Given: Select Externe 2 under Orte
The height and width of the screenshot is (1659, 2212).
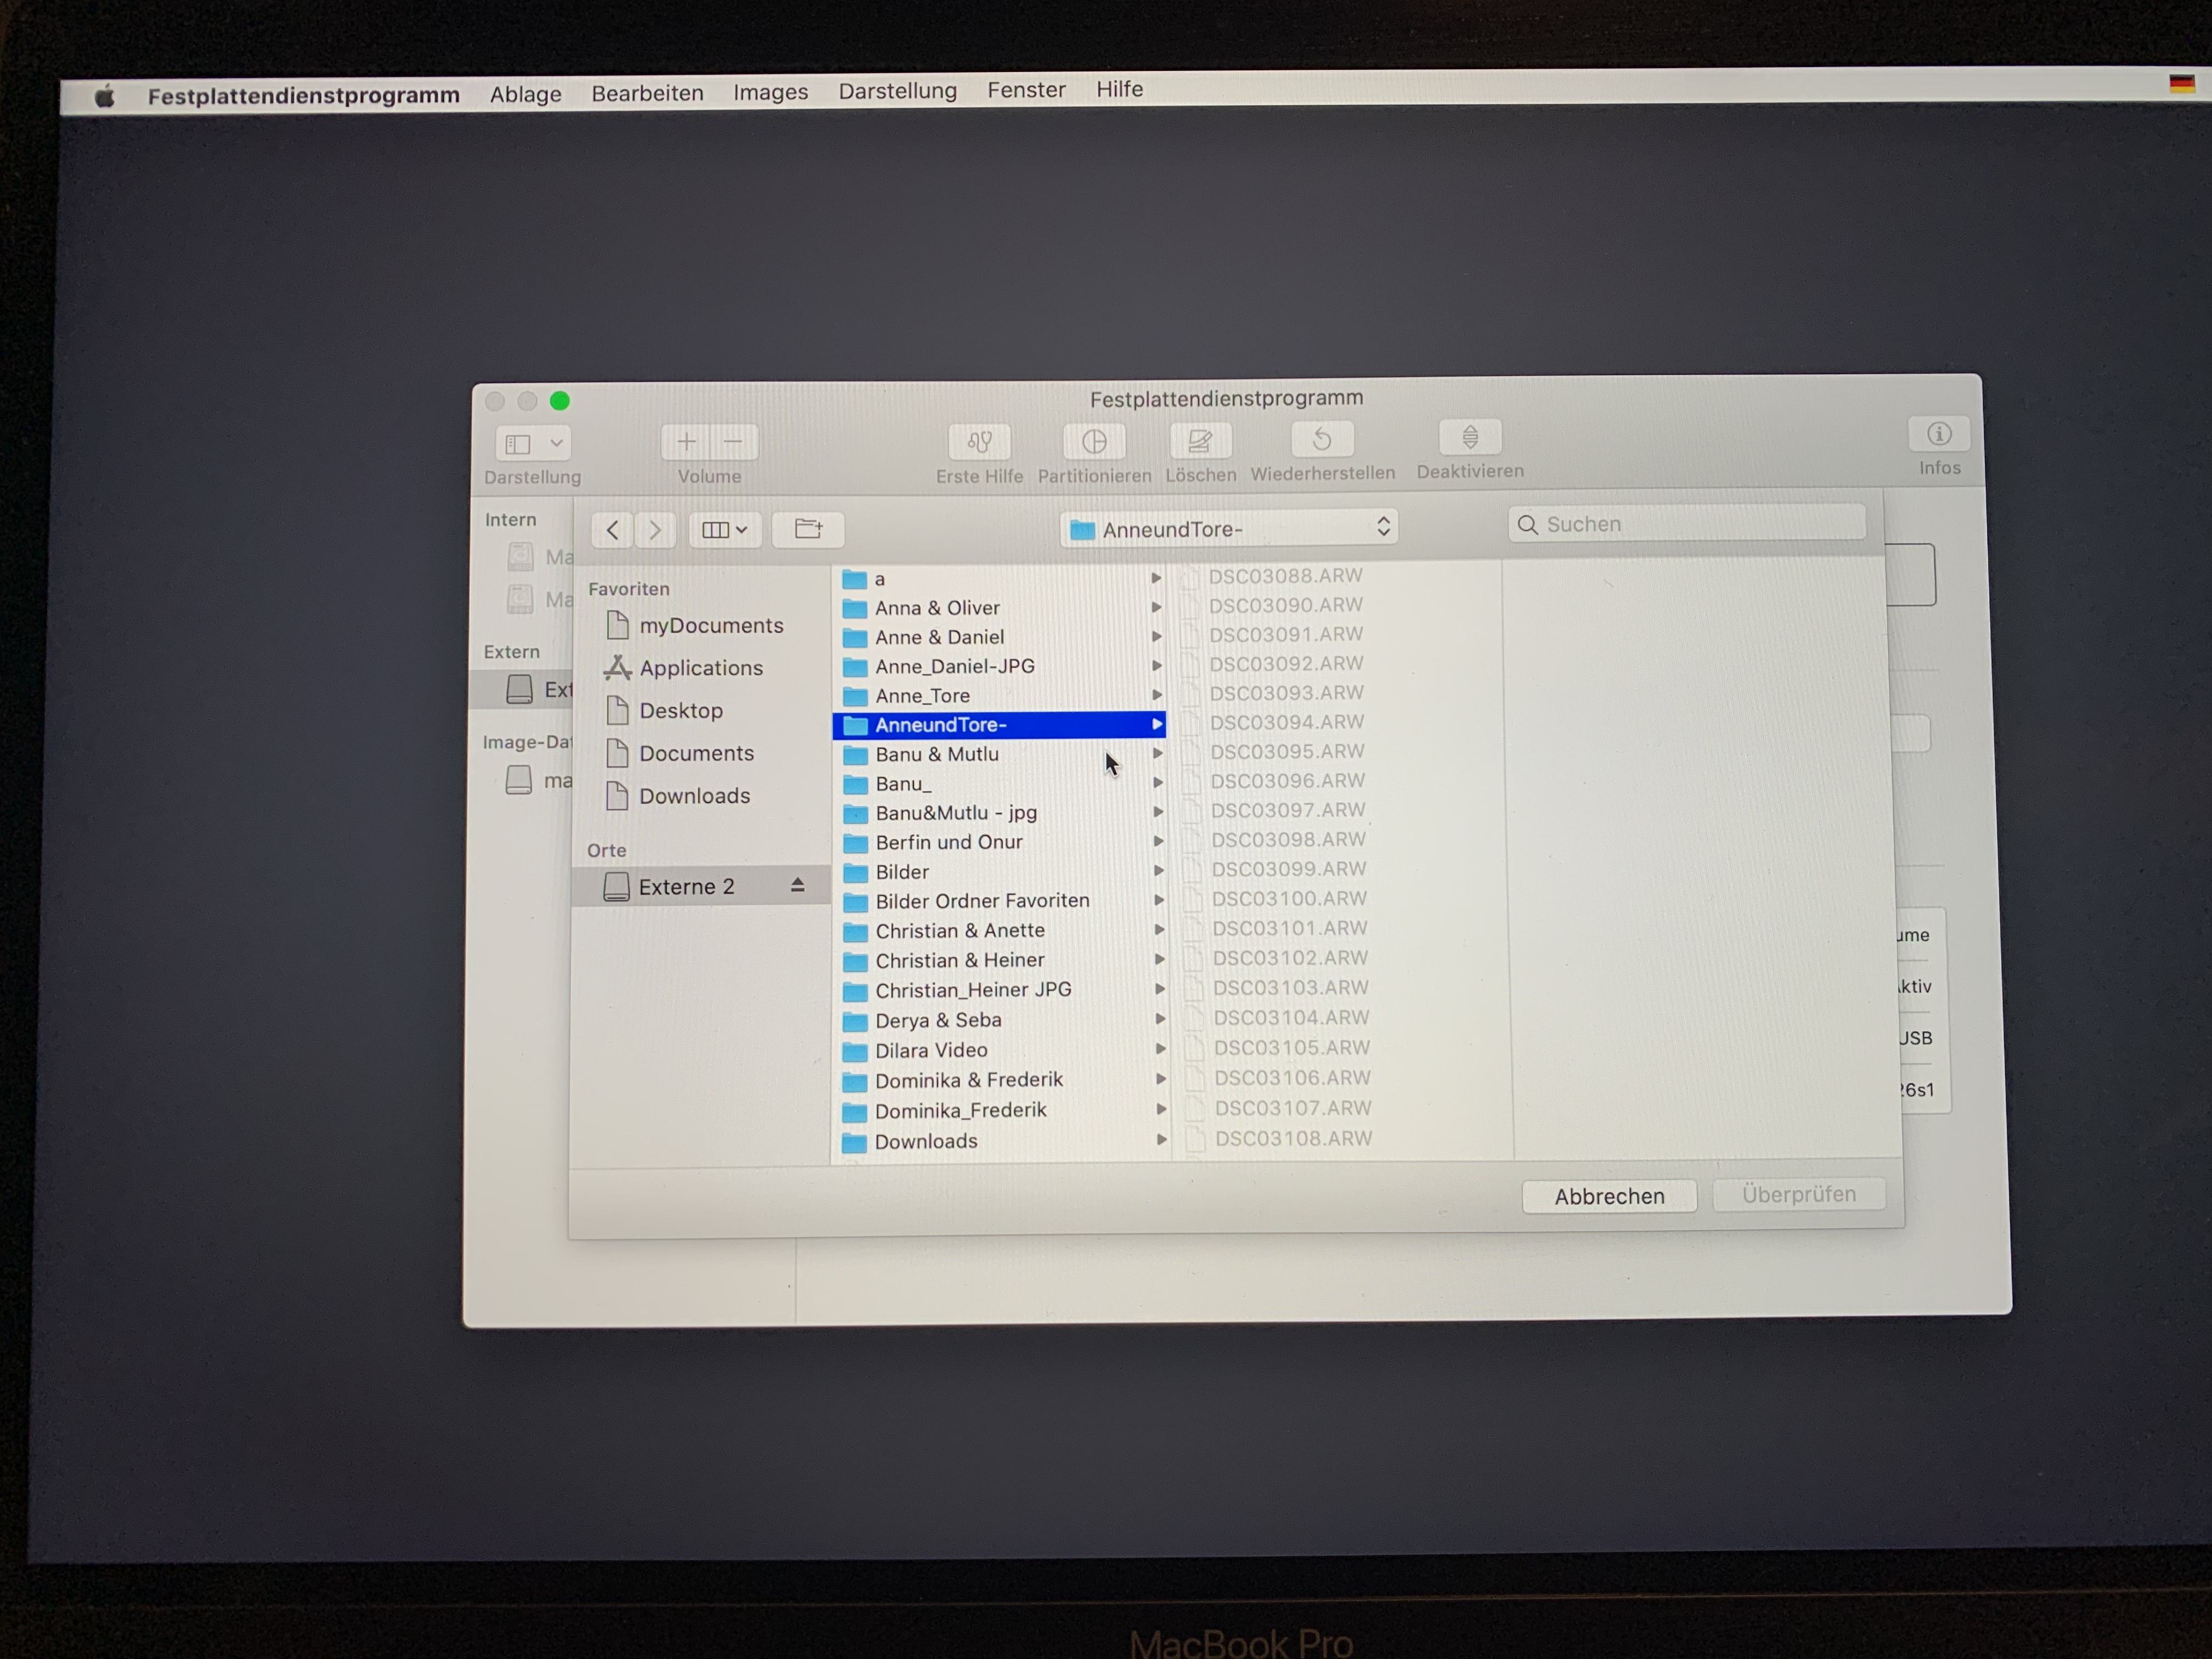Looking at the screenshot, I should tap(700, 886).
